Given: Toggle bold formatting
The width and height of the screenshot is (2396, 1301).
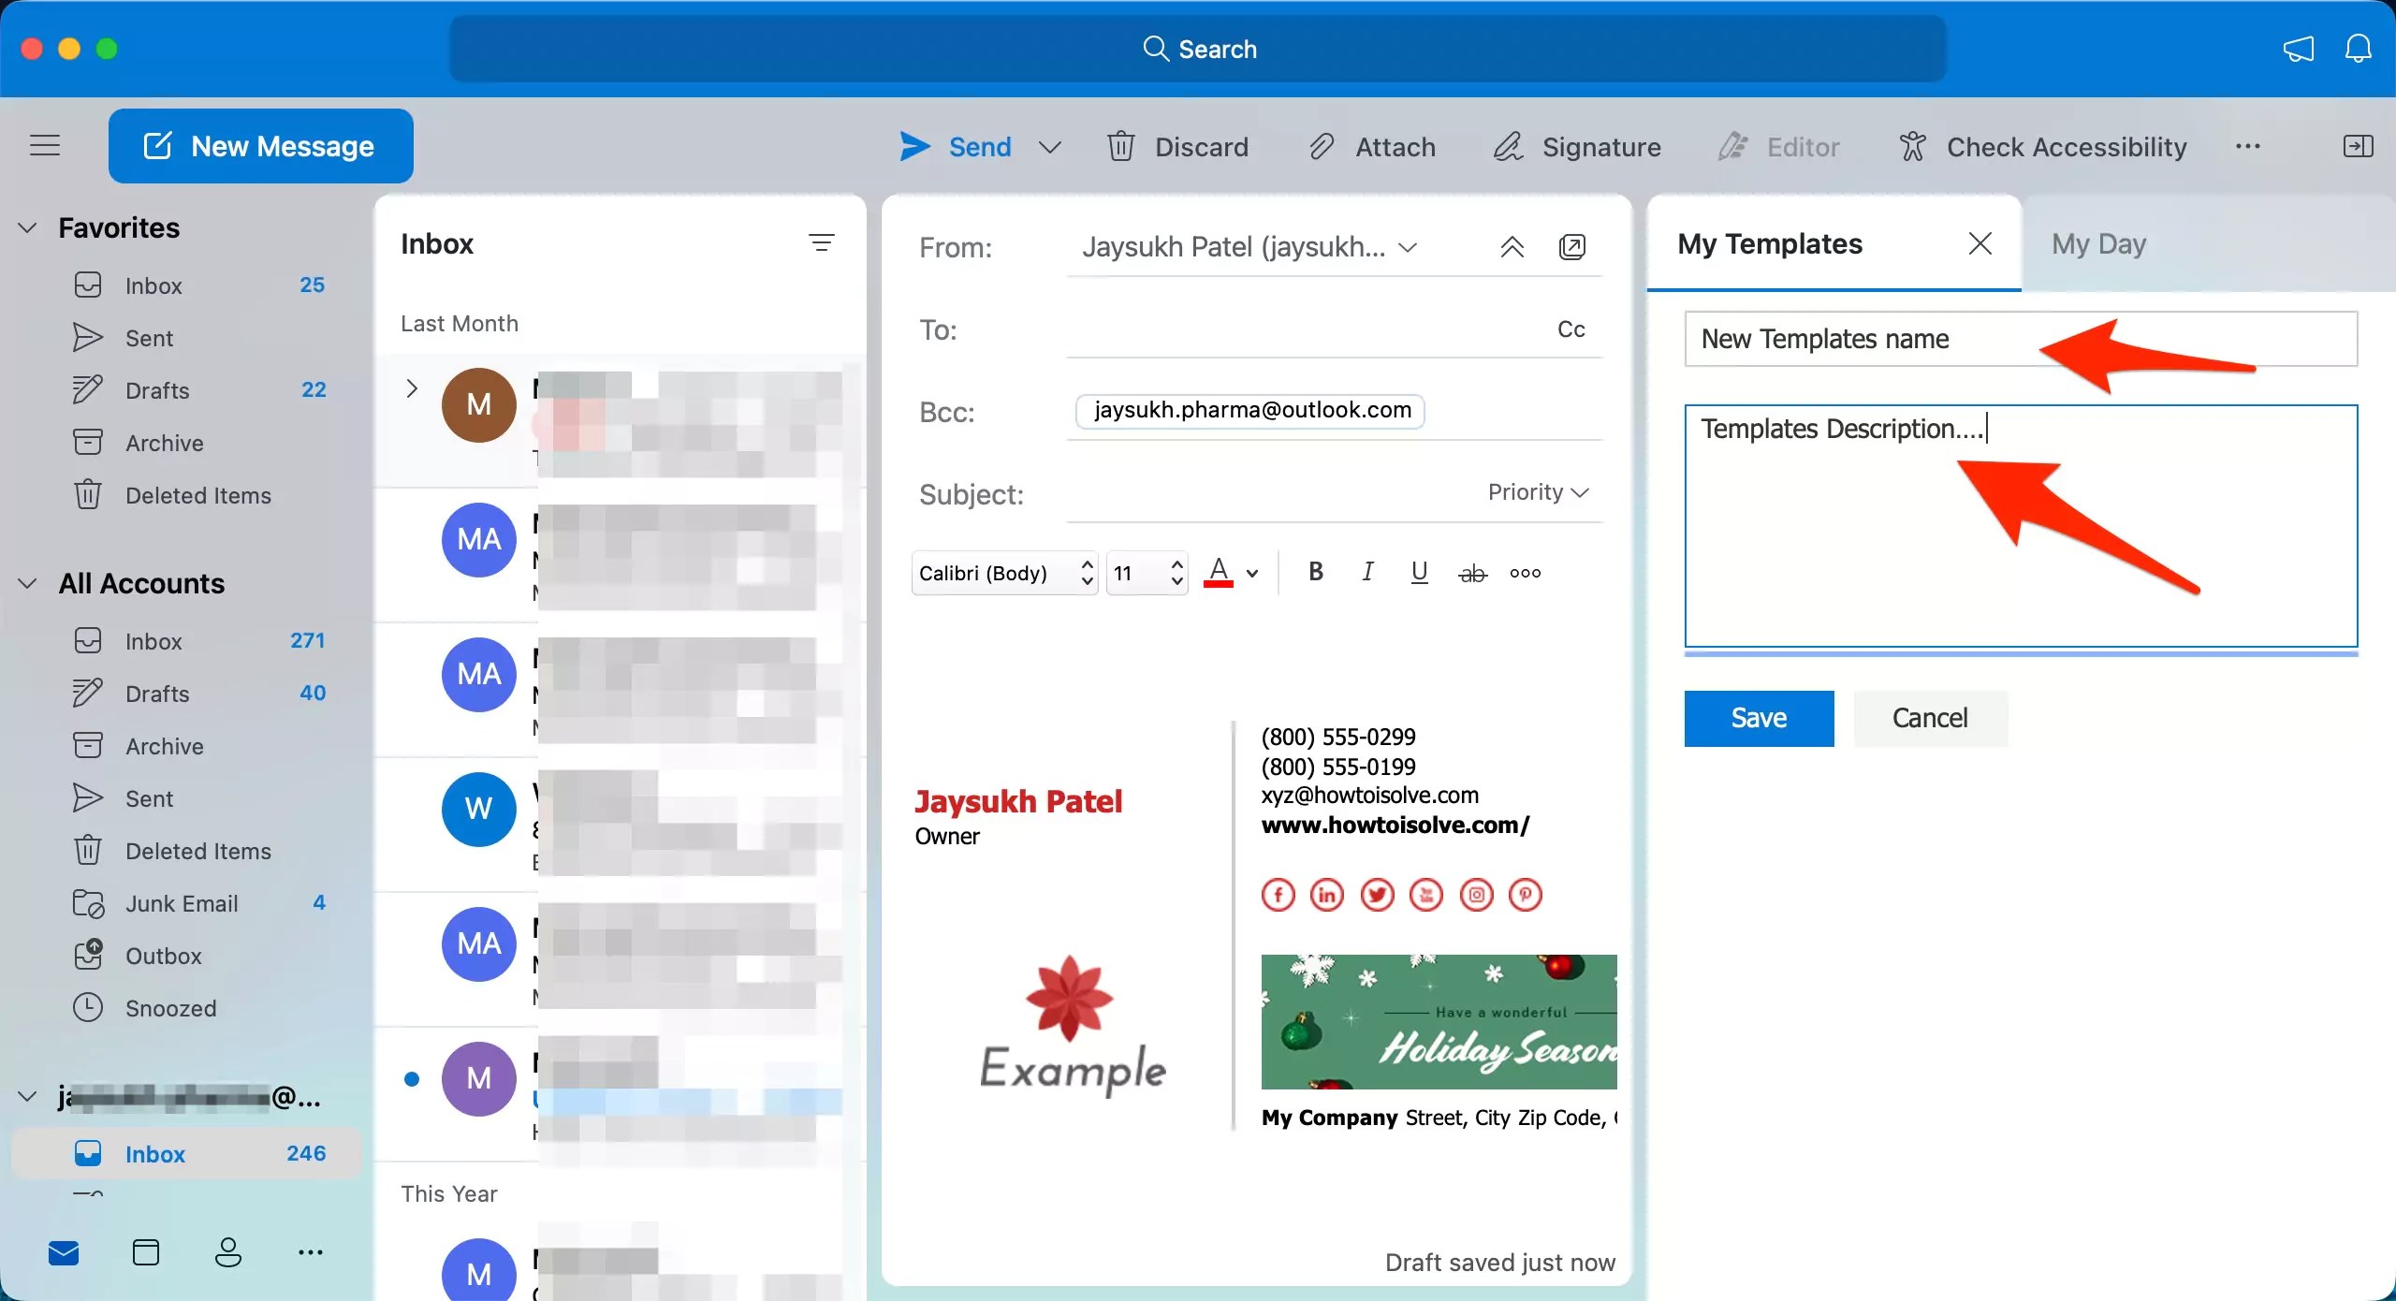Looking at the screenshot, I should pyautogui.click(x=1315, y=572).
